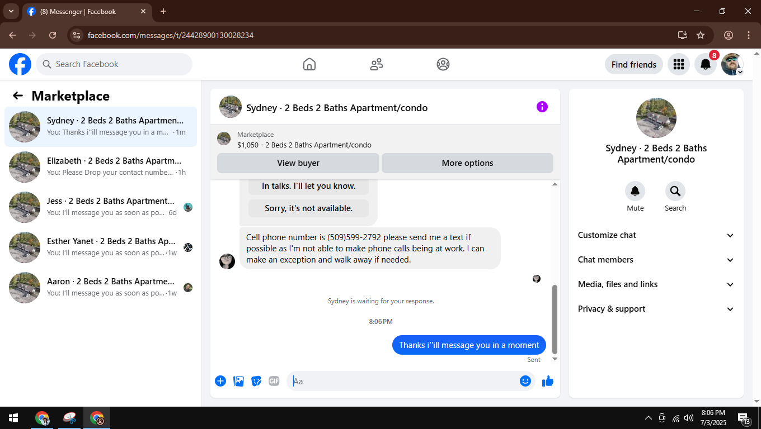Open the Friends icon in top navigation
The width and height of the screenshot is (761, 429).
[x=377, y=64]
